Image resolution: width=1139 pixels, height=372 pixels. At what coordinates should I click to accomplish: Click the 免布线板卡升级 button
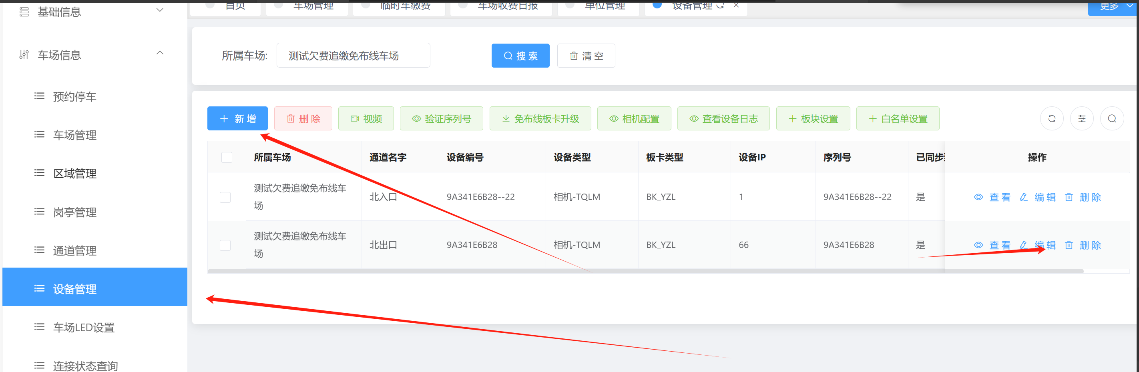coord(540,118)
